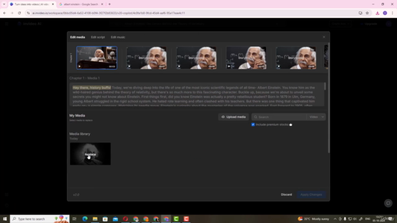Open the weather widget showing Mostly sunny
Image resolution: width=397 pixels, height=223 pixels.
point(313,219)
